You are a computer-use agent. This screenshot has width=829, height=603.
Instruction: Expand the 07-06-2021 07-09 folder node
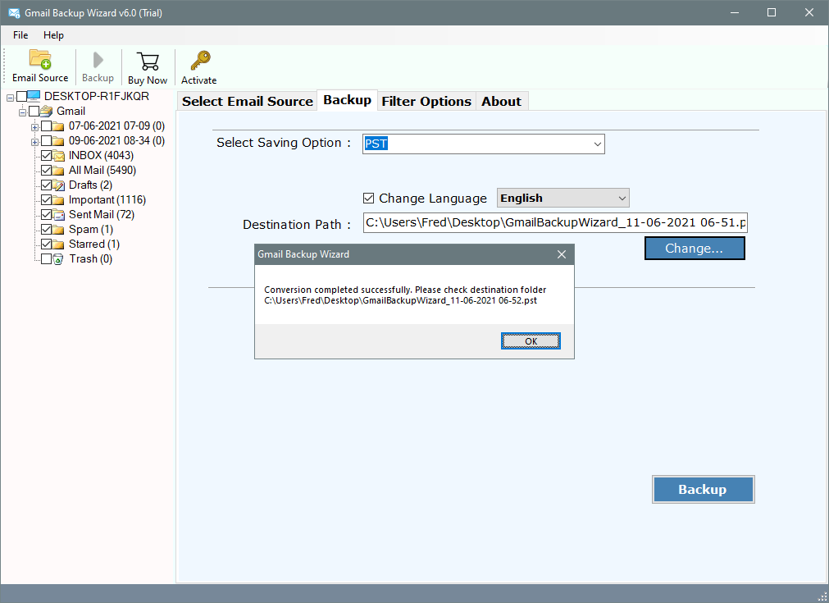[34, 127]
